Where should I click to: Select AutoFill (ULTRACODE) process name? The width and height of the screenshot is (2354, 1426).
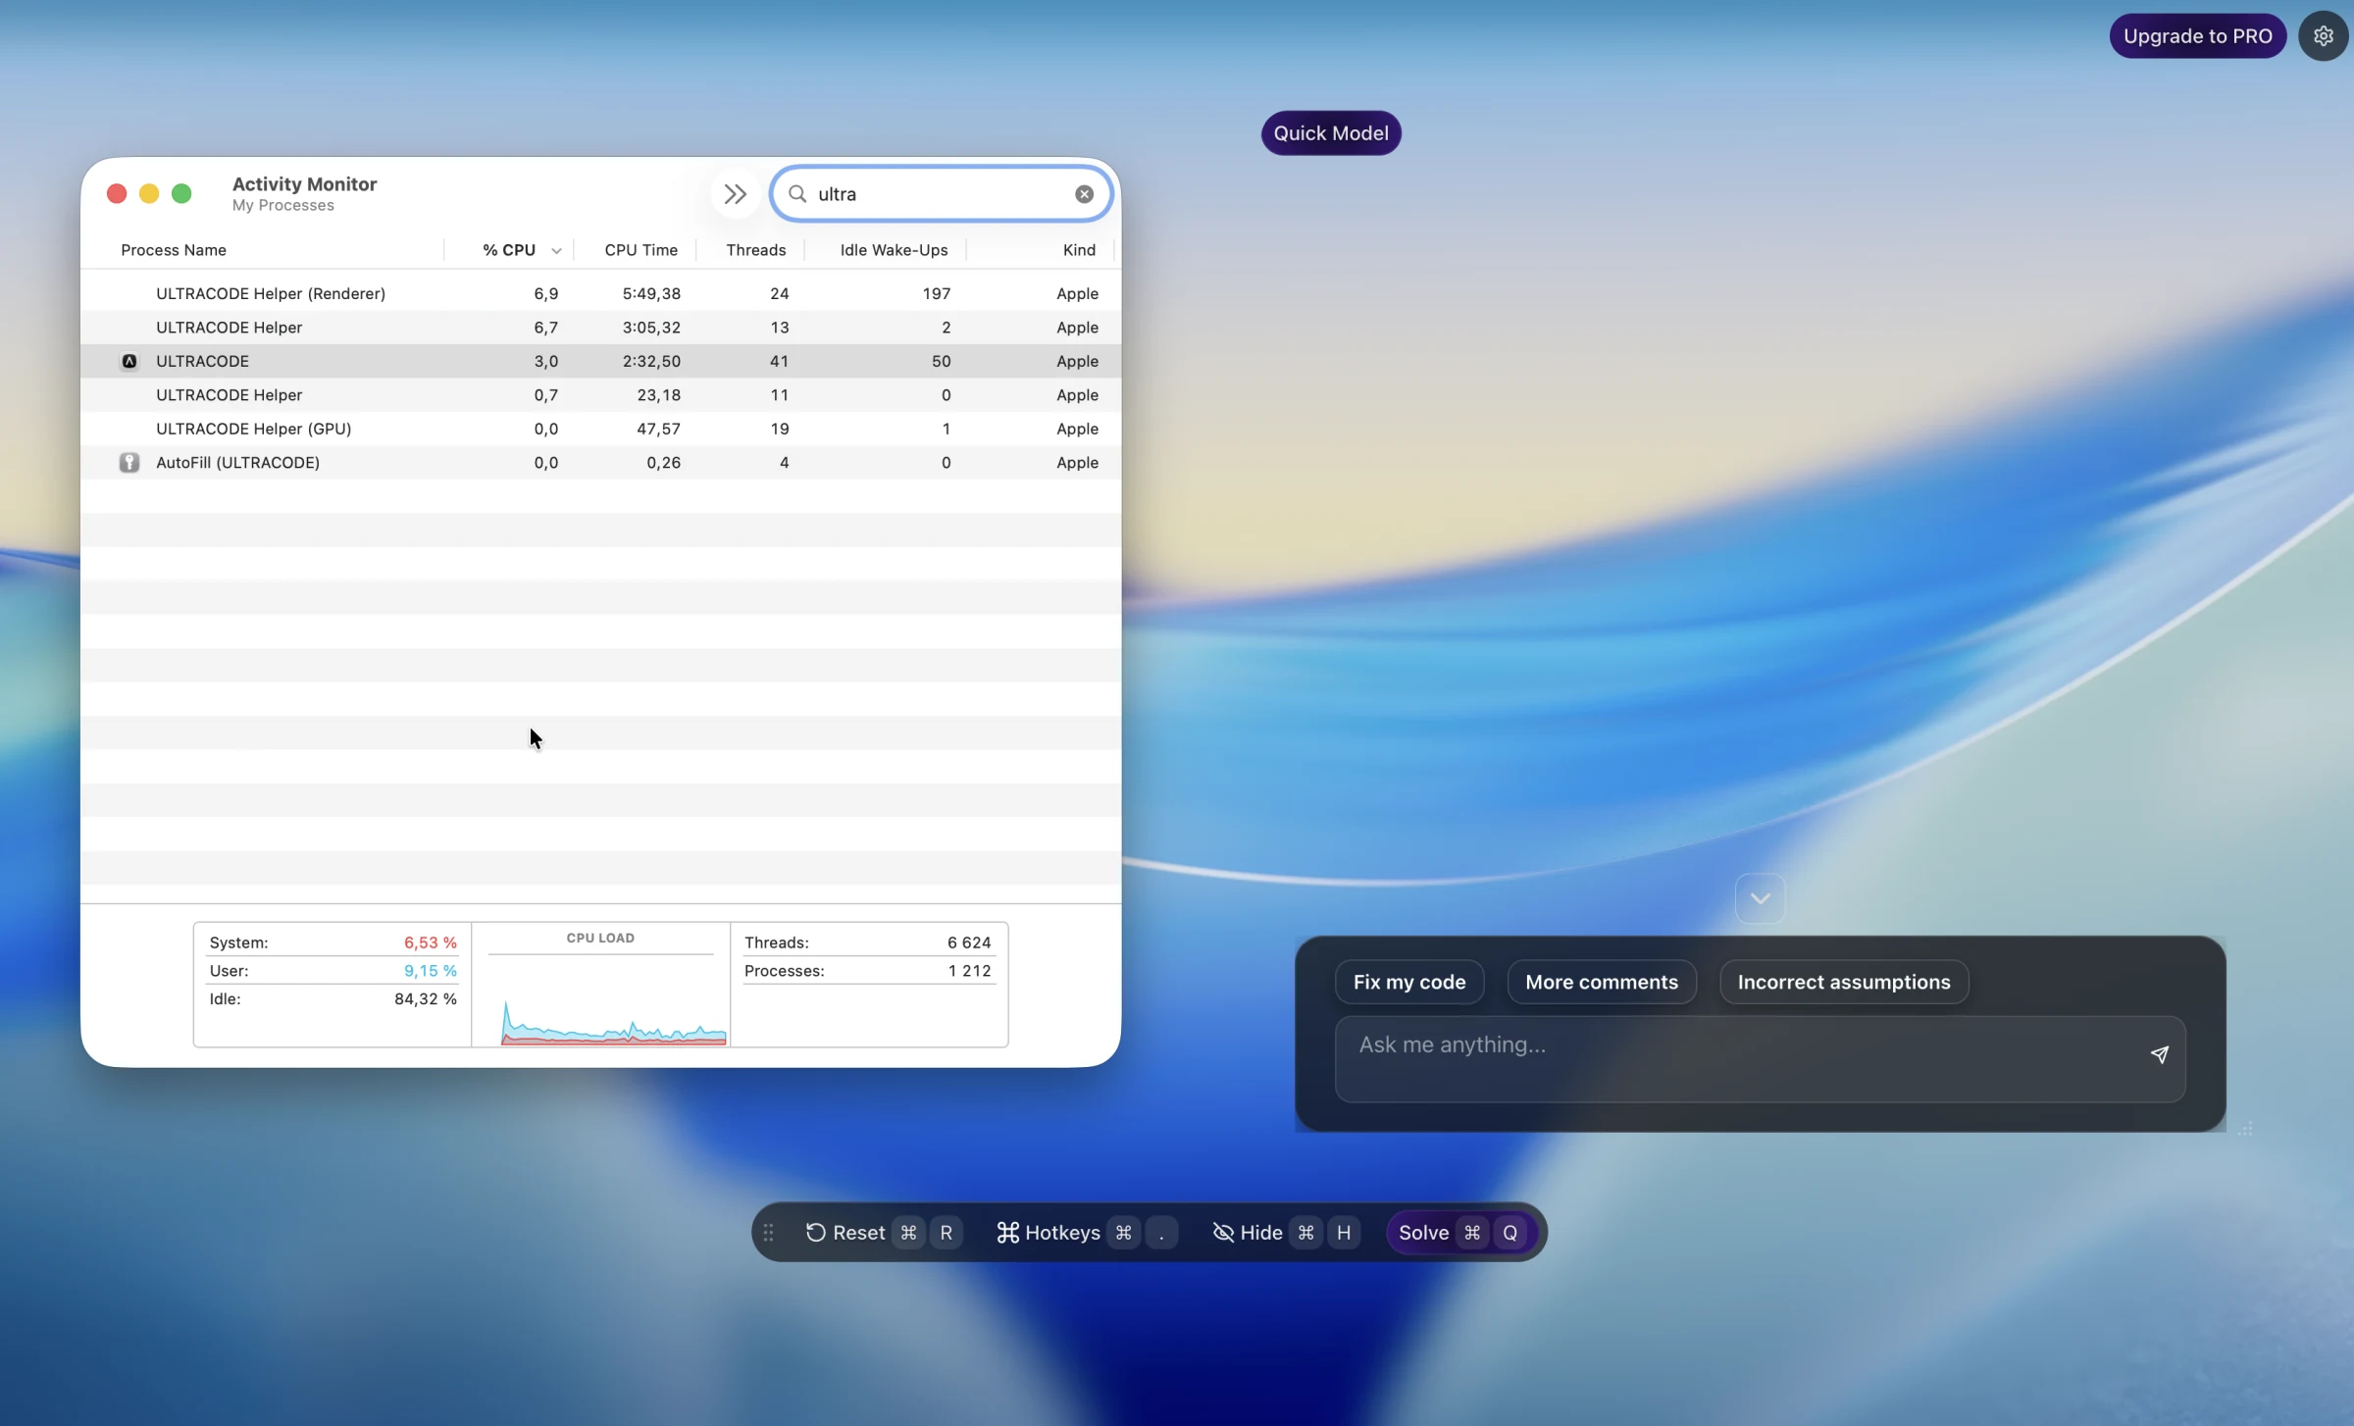[x=237, y=463]
